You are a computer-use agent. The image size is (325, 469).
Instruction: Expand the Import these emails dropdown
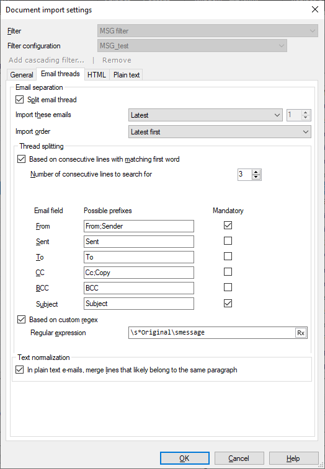click(205, 115)
